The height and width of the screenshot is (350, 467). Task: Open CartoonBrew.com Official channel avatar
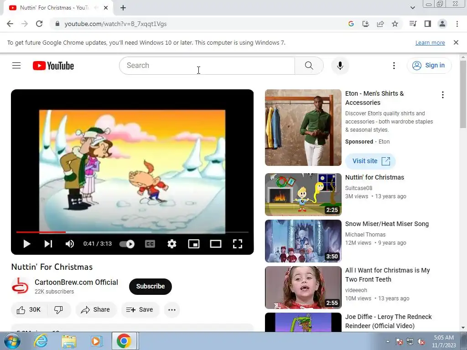(20, 286)
